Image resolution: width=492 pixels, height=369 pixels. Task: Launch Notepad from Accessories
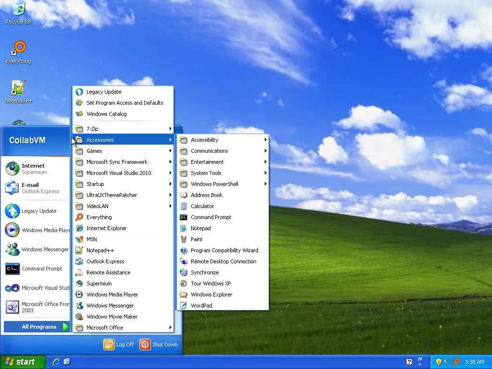click(x=223, y=228)
